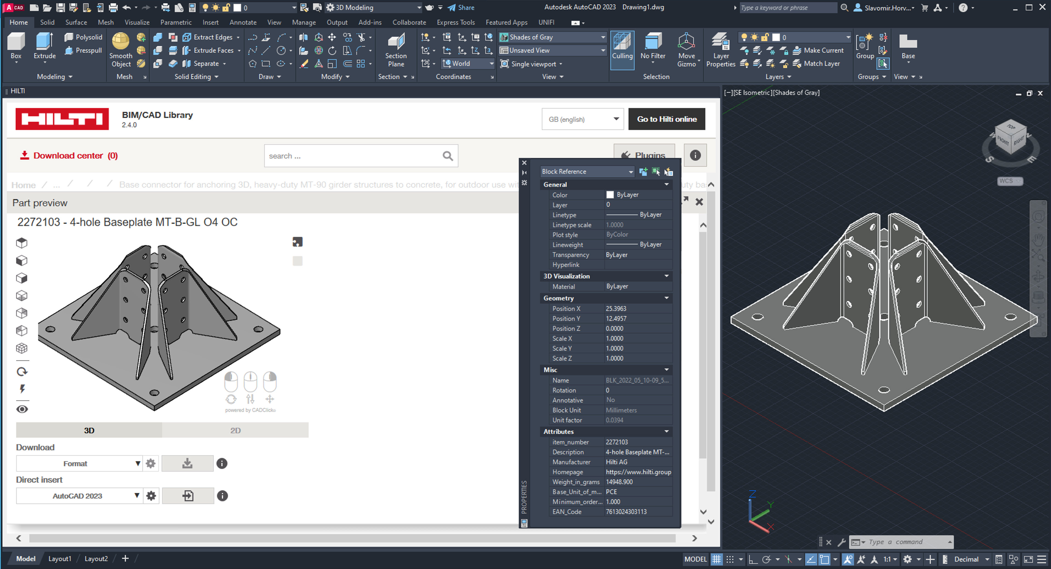This screenshot has width=1051, height=569.
Task: Toggle grid display in status bar
Action: click(717, 559)
